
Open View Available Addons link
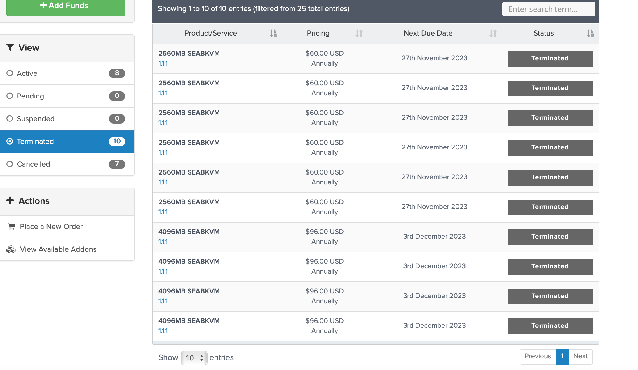click(x=58, y=249)
